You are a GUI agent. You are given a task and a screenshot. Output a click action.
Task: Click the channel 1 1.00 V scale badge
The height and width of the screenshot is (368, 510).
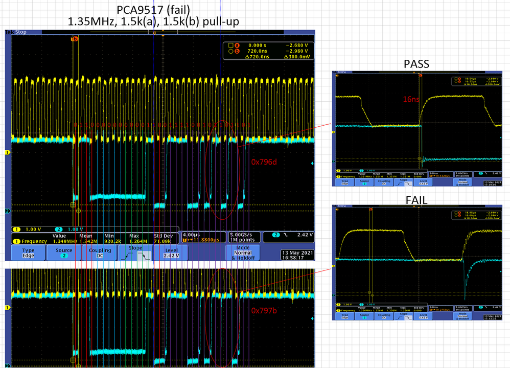click(x=28, y=229)
